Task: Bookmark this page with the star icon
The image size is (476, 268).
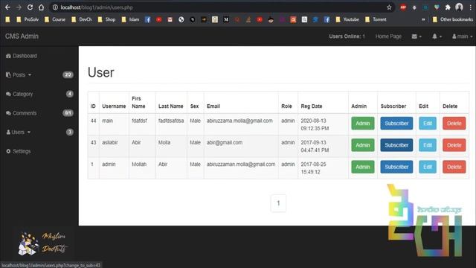Action: tap(389, 7)
